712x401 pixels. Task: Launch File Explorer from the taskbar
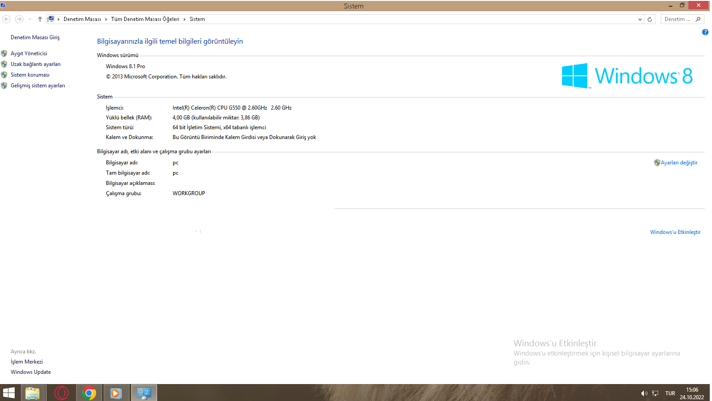[x=32, y=393]
